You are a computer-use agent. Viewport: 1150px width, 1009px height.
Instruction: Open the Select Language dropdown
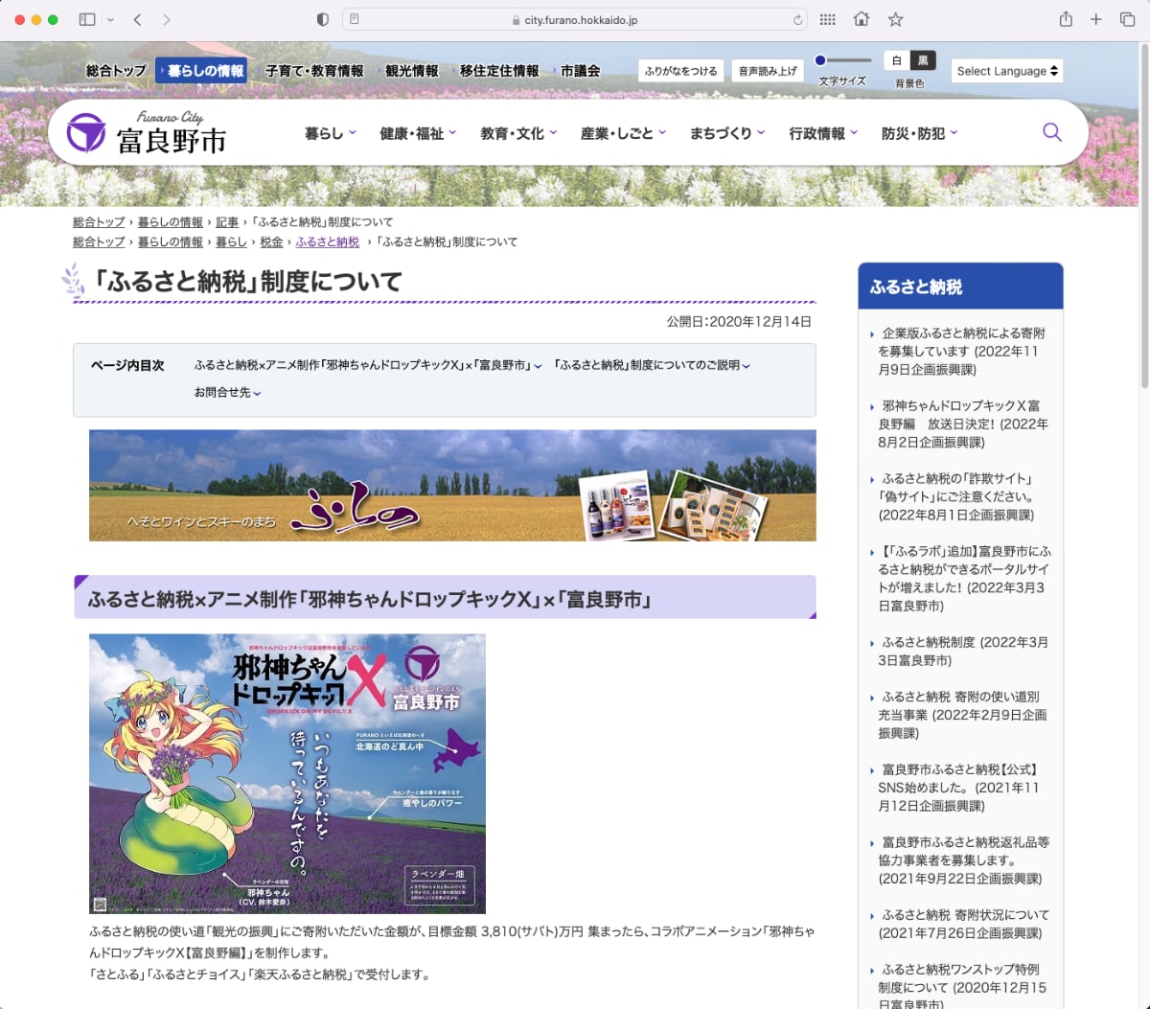click(1007, 71)
